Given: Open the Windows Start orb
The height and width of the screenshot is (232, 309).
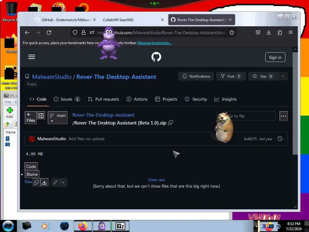Looking at the screenshot, I should [8, 226].
